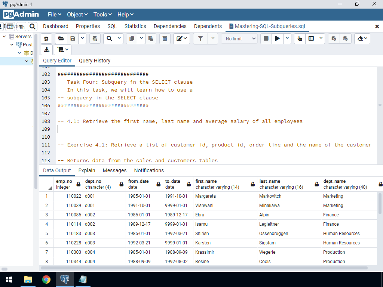Switch to the Query History tab
The width and height of the screenshot is (383, 287).
pos(95,61)
